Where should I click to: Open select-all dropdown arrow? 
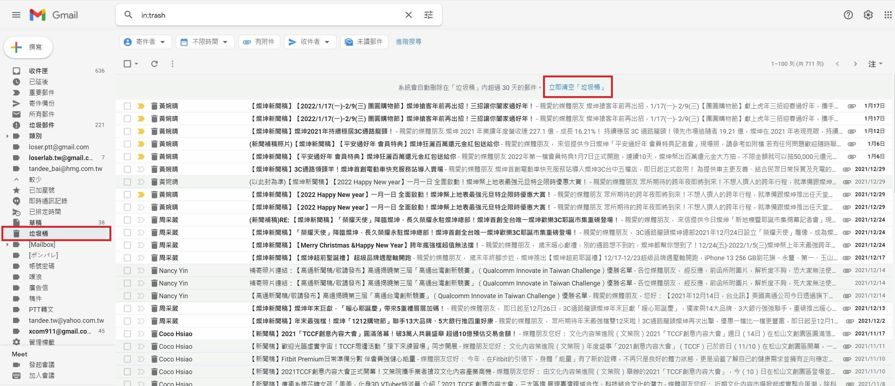136,64
